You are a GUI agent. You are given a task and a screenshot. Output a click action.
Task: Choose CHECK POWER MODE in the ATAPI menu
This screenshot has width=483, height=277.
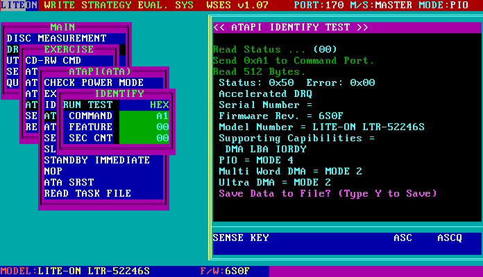tap(94, 82)
